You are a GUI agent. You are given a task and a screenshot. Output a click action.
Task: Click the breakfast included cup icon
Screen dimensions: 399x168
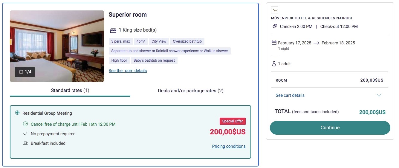coord(25,143)
